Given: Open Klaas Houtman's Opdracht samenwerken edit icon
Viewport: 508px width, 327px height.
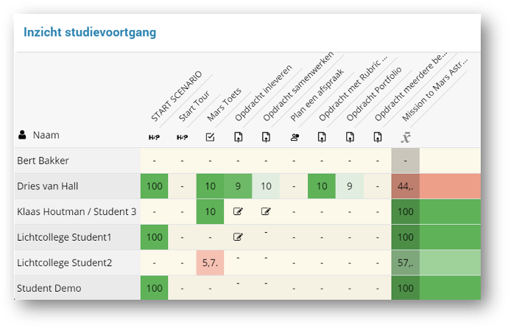Looking at the screenshot, I should coord(266,212).
